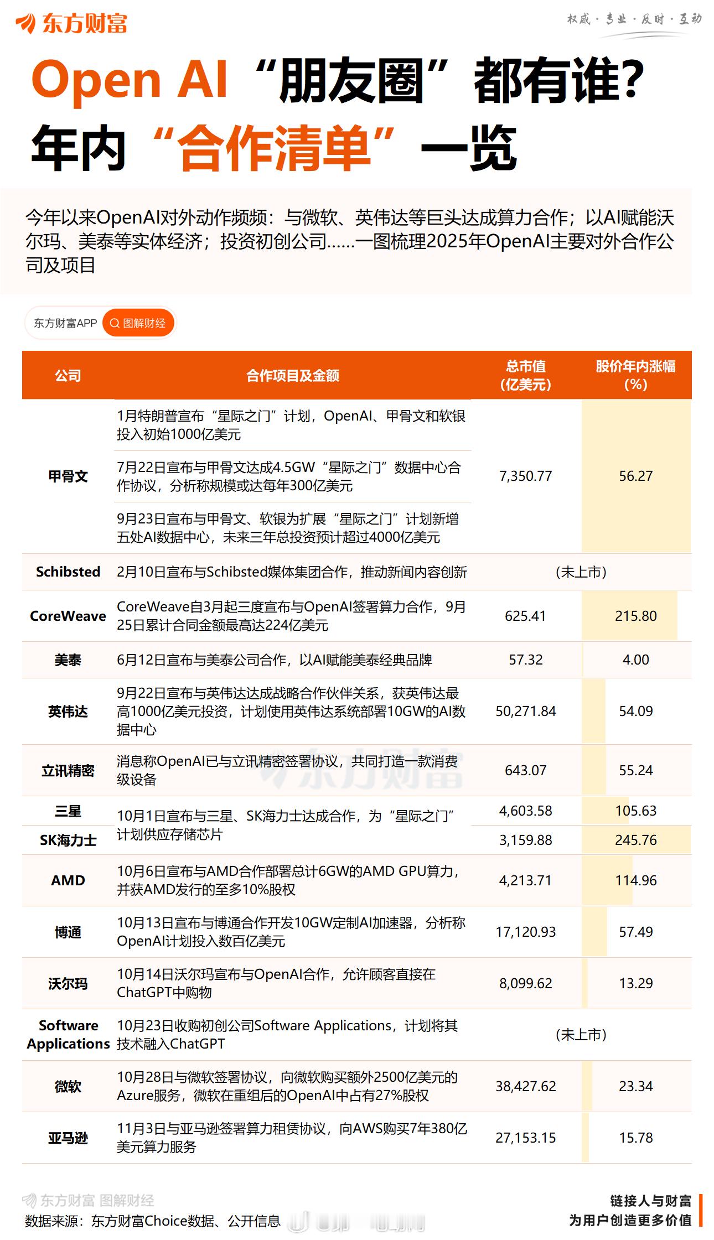This screenshot has height=1240, width=714.
Task: Click the 1月特朗普宣布"星际之门"计划 description
Action: click(x=291, y=425)
